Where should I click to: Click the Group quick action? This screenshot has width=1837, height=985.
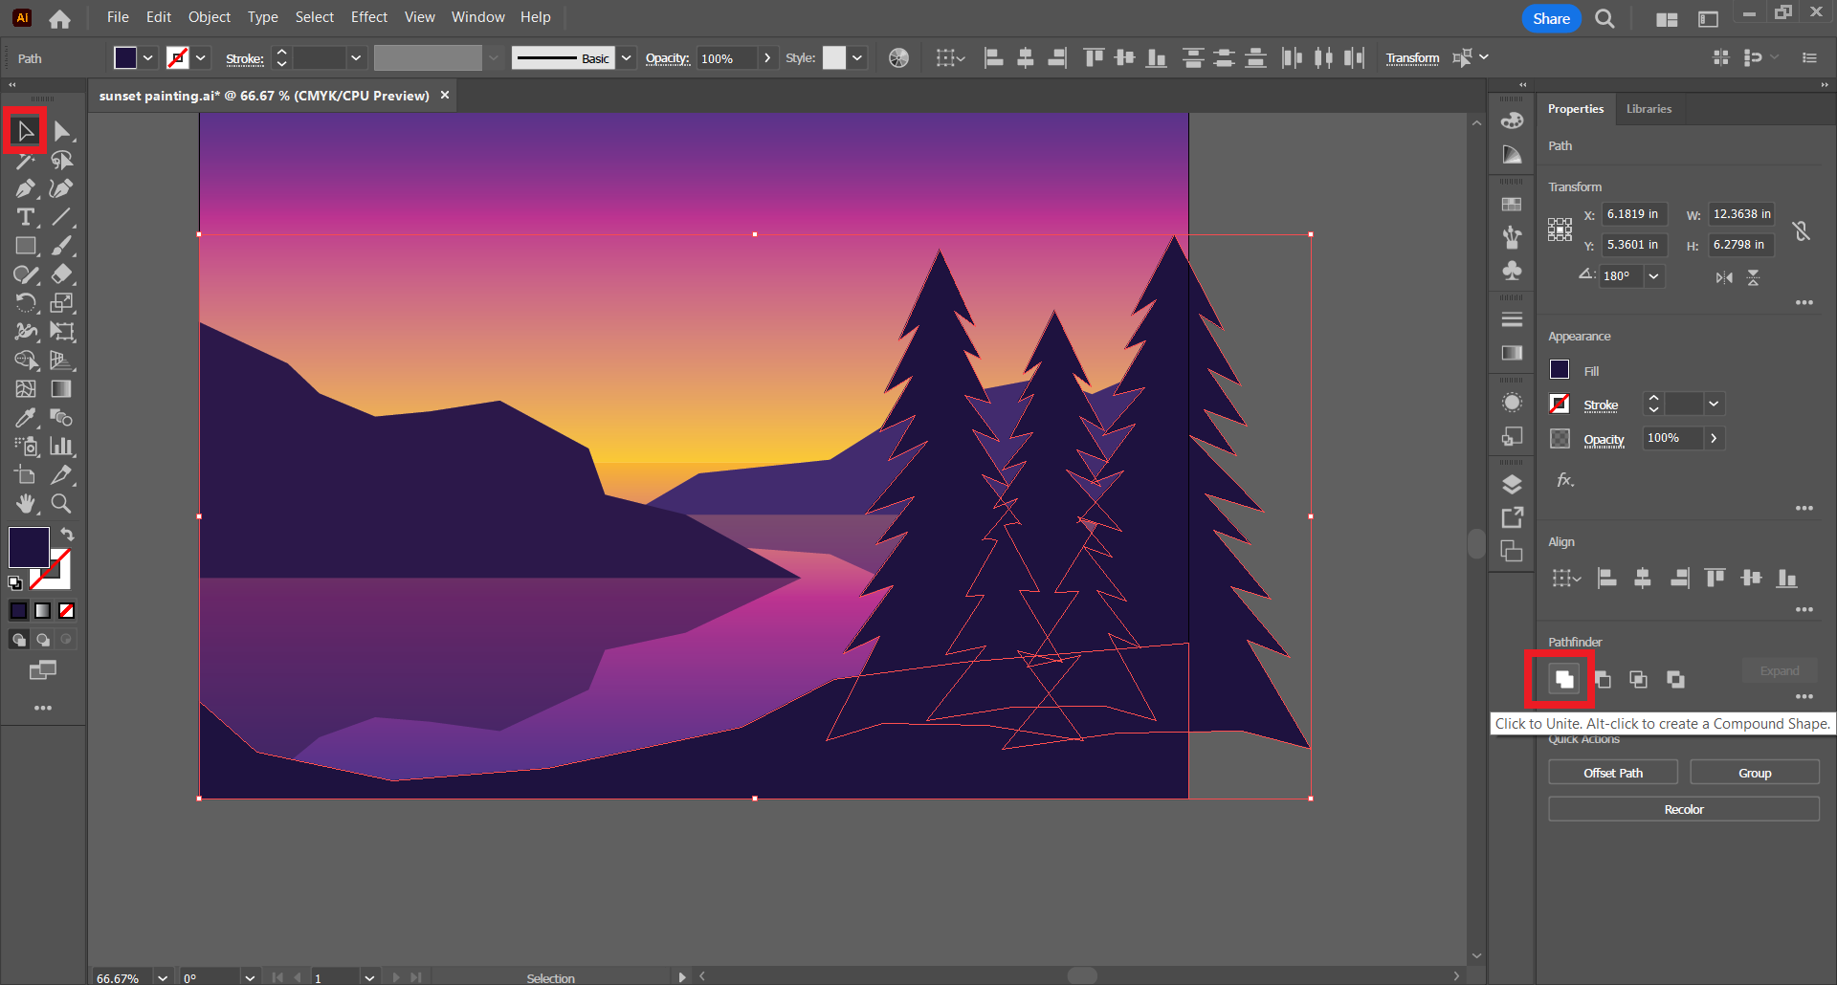(1755, 773)
